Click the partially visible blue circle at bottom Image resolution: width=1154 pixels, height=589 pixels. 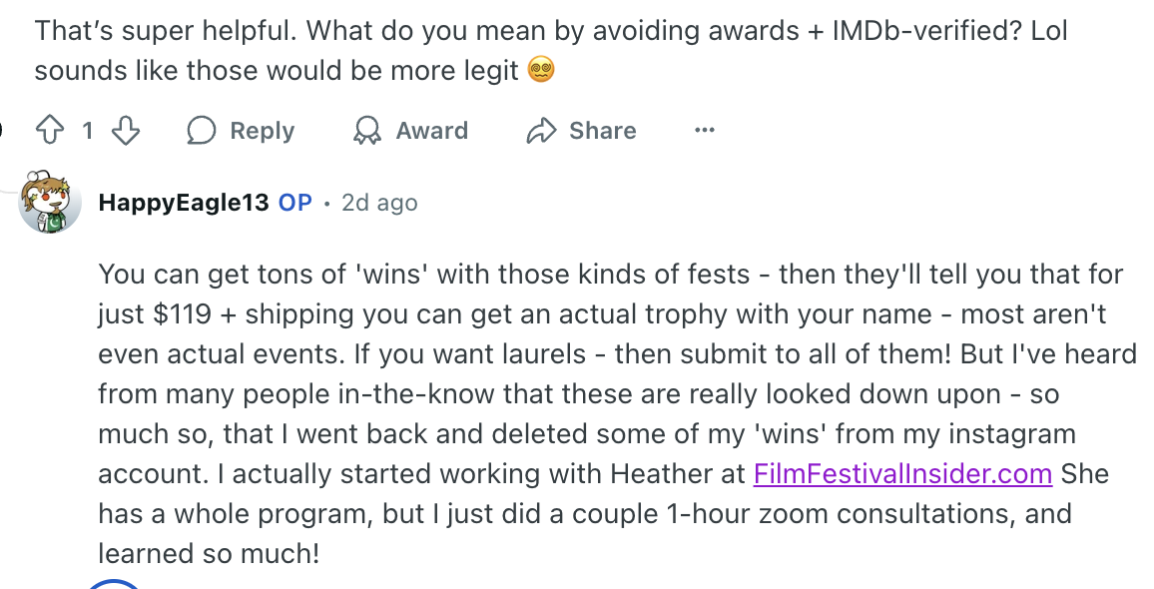tap(116, 583)
